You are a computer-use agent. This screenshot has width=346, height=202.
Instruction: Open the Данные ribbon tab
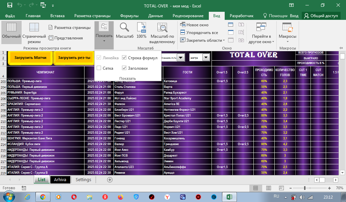(155, 16)
